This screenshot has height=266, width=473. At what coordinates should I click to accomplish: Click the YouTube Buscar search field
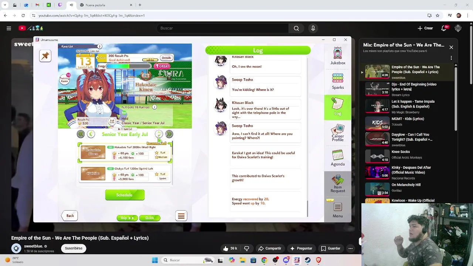tap(223, 28)
